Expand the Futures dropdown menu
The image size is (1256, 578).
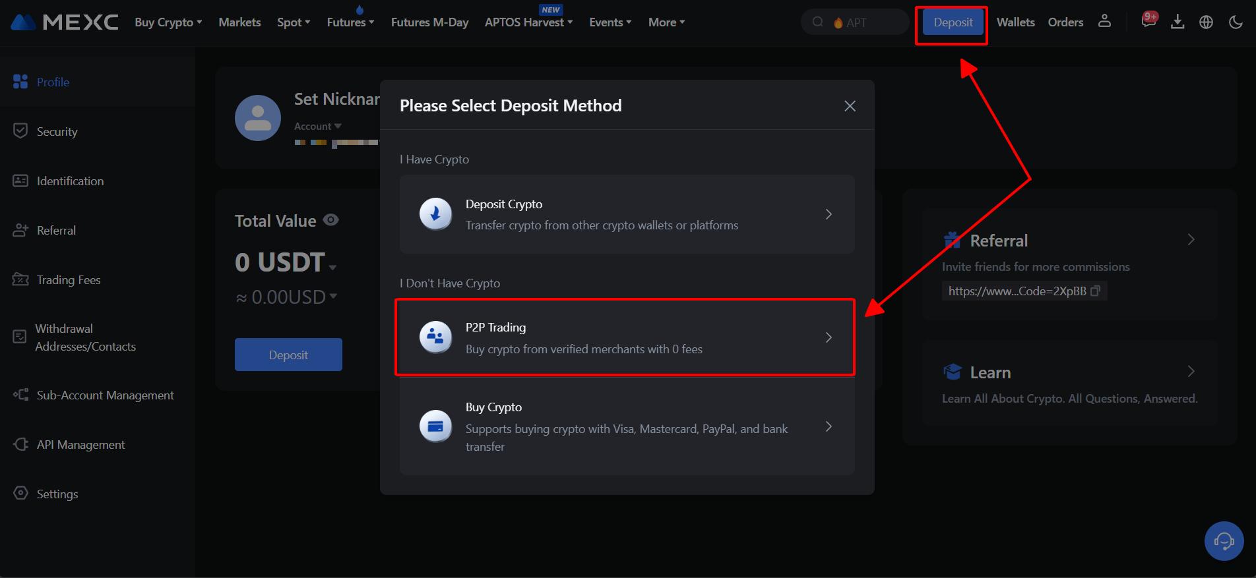tap(350, 22)
